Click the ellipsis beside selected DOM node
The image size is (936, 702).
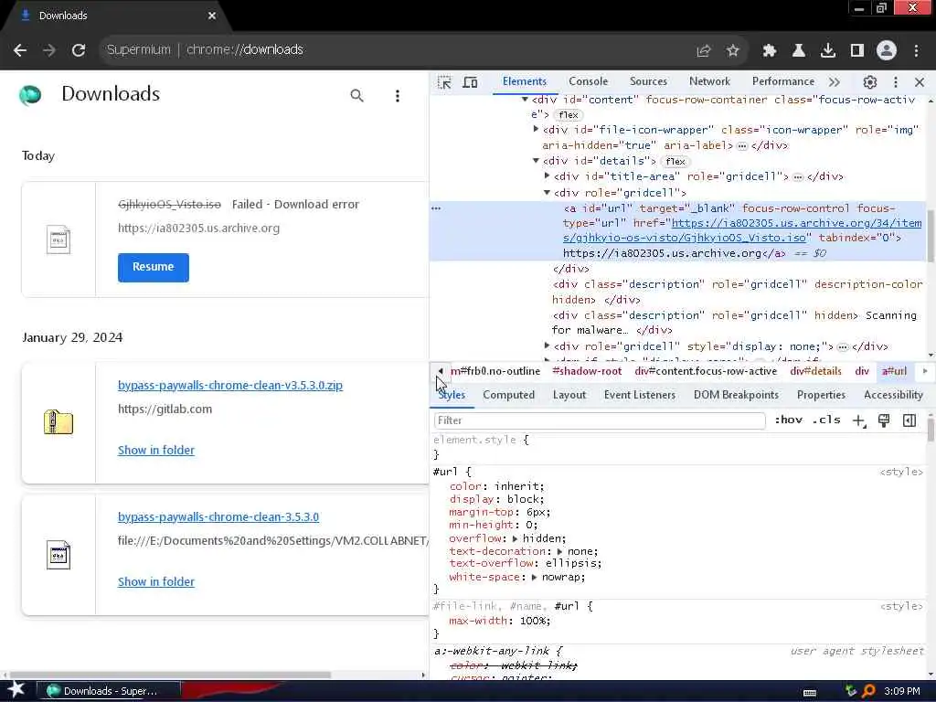436,208
